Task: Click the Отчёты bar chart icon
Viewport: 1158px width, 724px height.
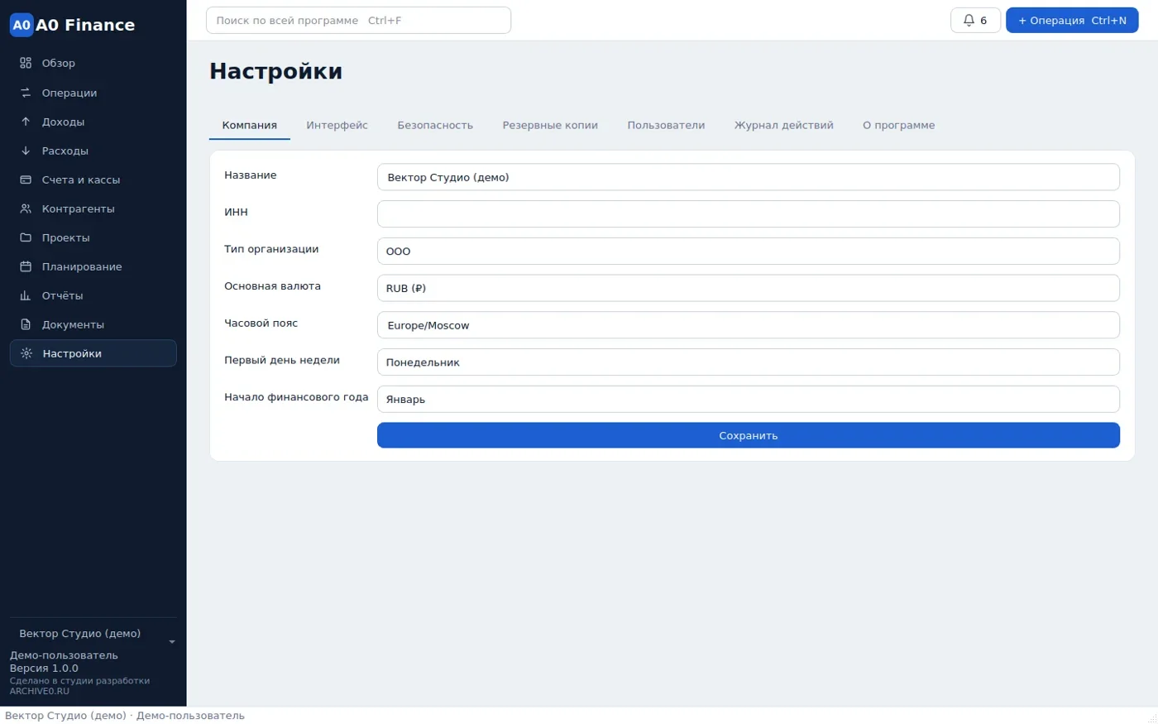Action: (26, 295)
